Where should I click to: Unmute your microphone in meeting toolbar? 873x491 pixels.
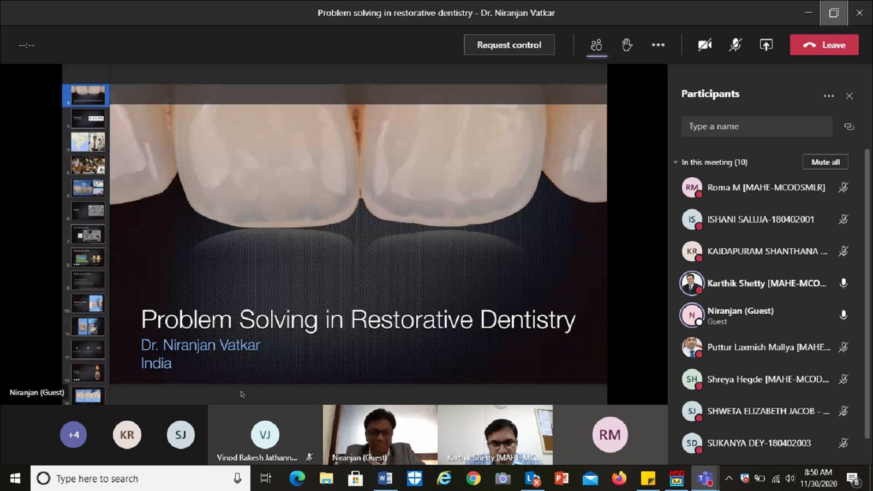point(735,45)
